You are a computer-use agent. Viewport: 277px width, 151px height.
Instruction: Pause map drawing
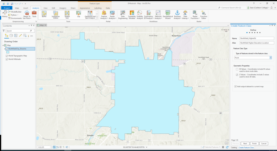pos(223,147)
